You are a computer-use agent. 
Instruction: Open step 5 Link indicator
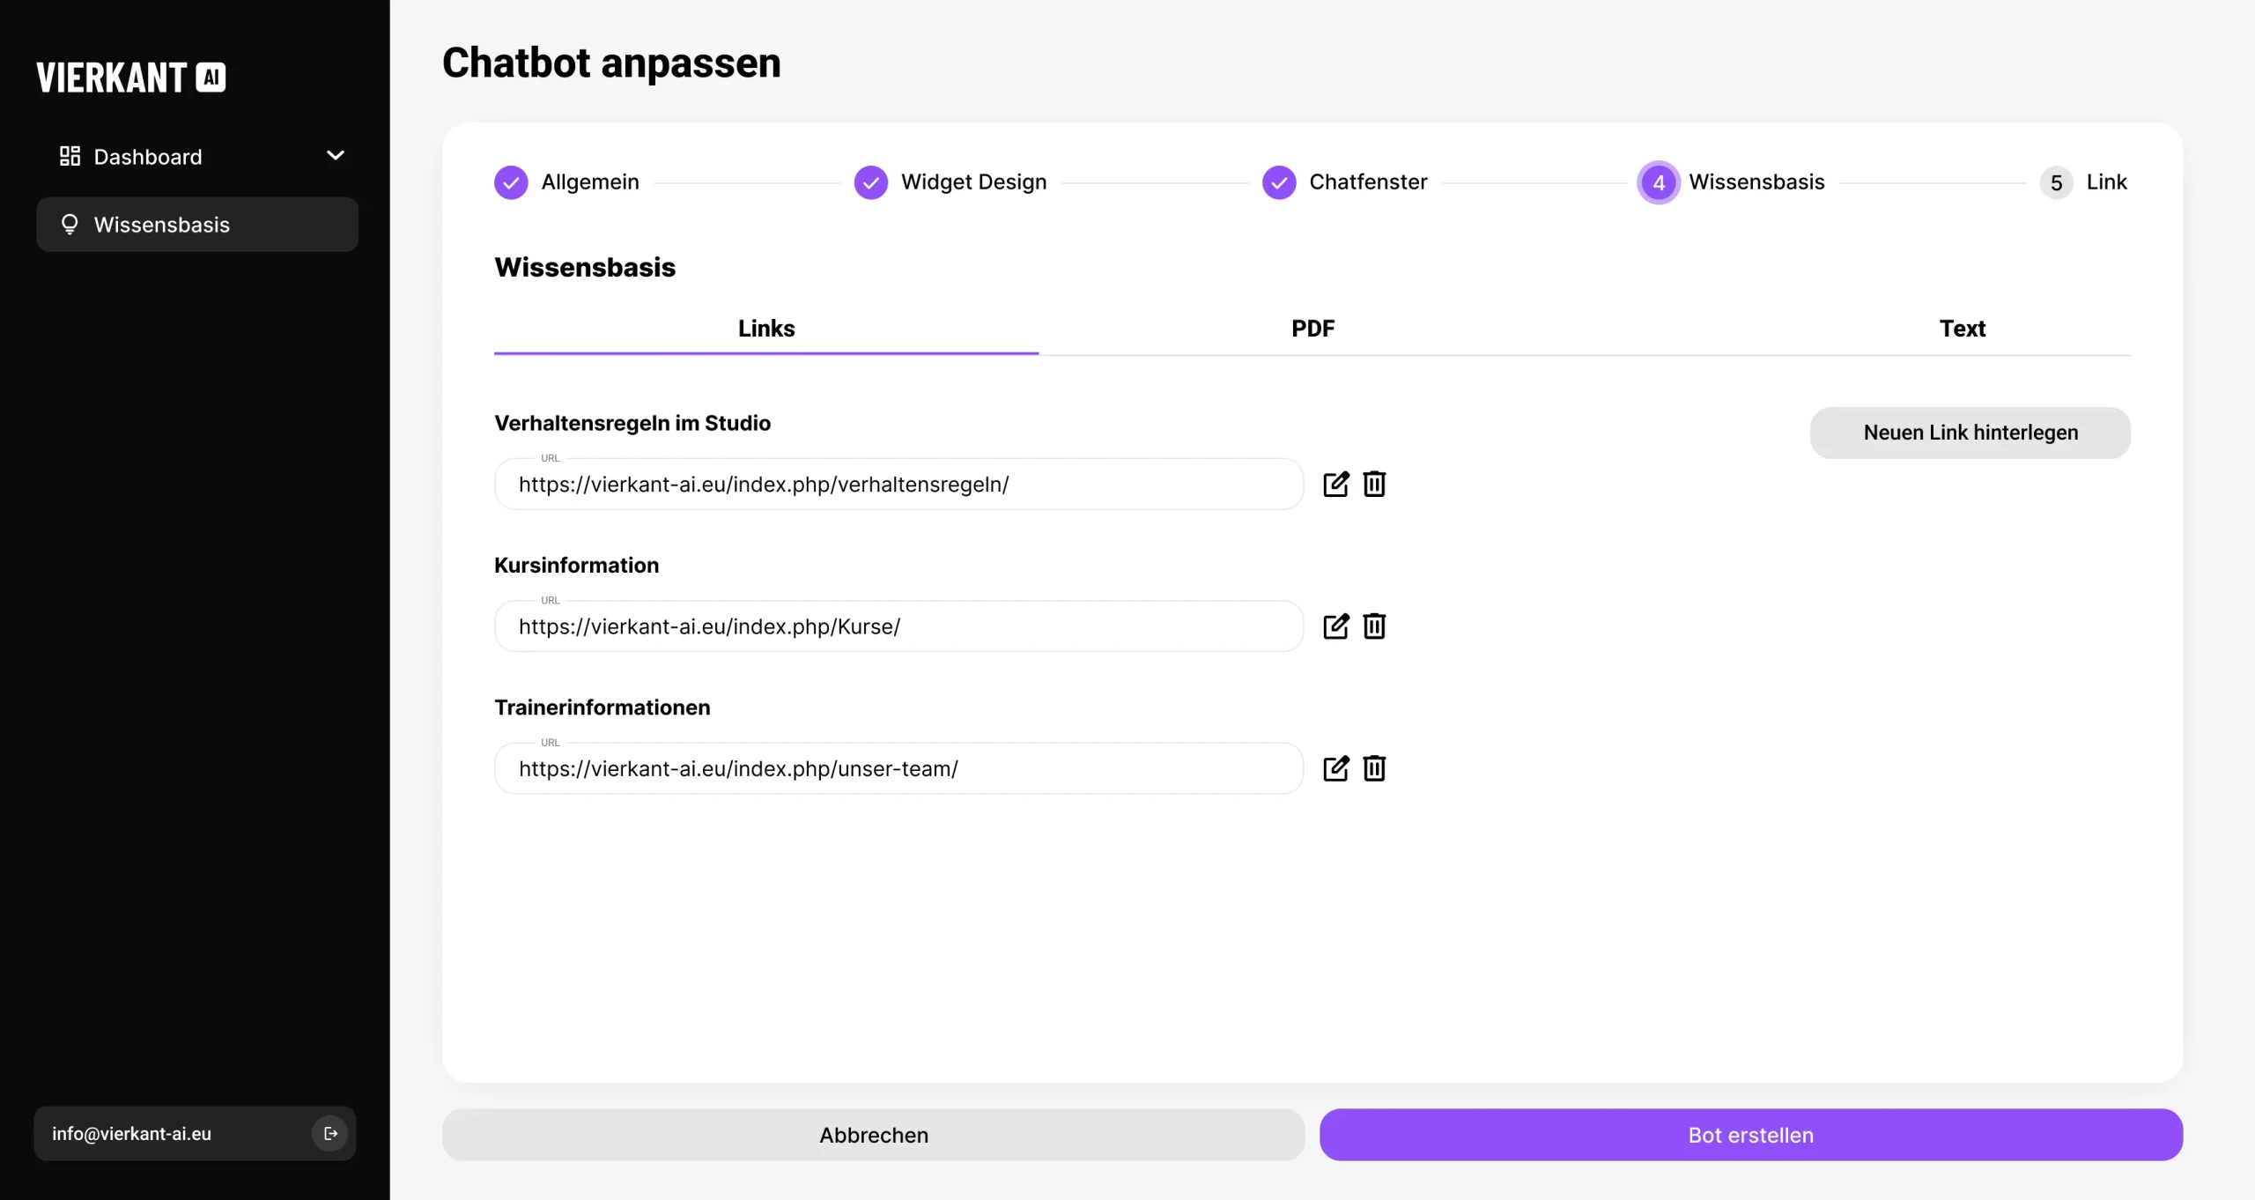tap(2055, 181)
